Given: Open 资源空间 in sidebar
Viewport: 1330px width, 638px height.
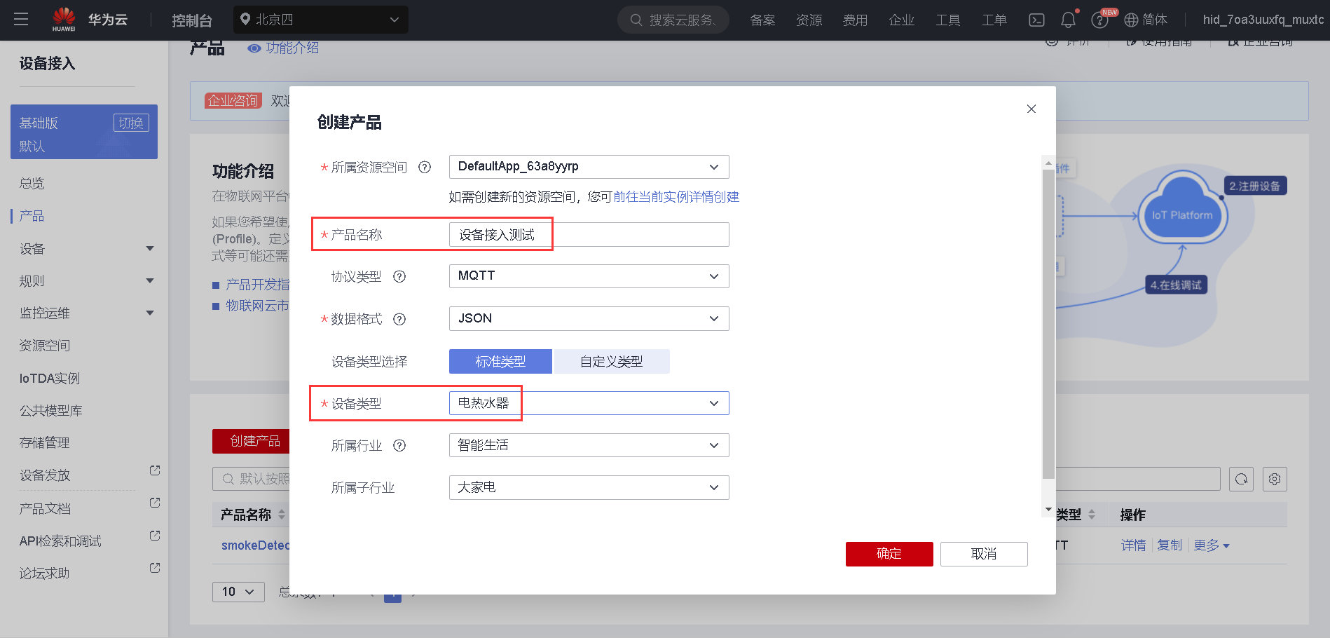Looking at the screenshot, I should [x=45, y=346].
